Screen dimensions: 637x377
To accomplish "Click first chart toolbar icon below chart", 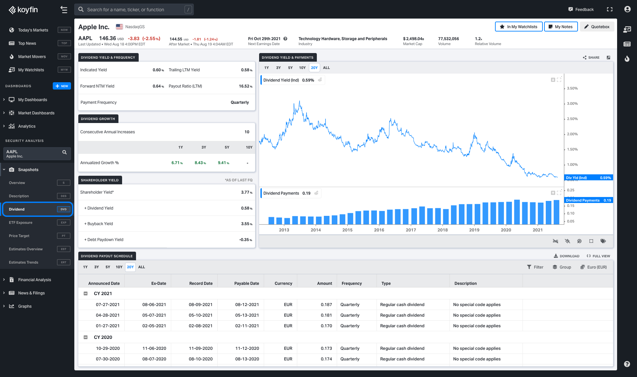I will click(x=555, y=241).
